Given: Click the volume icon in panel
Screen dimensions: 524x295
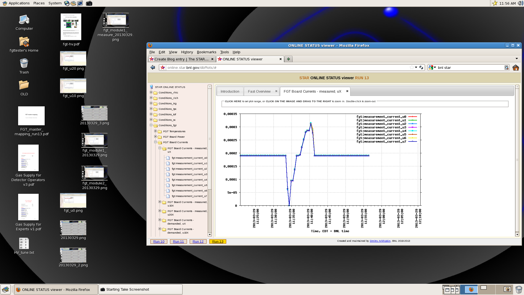Looking at the screenshot, I should (x=520, y=3).
